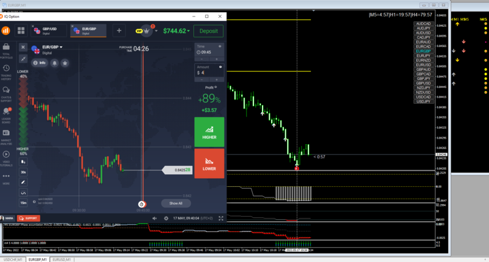Click the 0.842528 current price label
The height and width of the screenshot is (262, 489).
tap(177, 170)
